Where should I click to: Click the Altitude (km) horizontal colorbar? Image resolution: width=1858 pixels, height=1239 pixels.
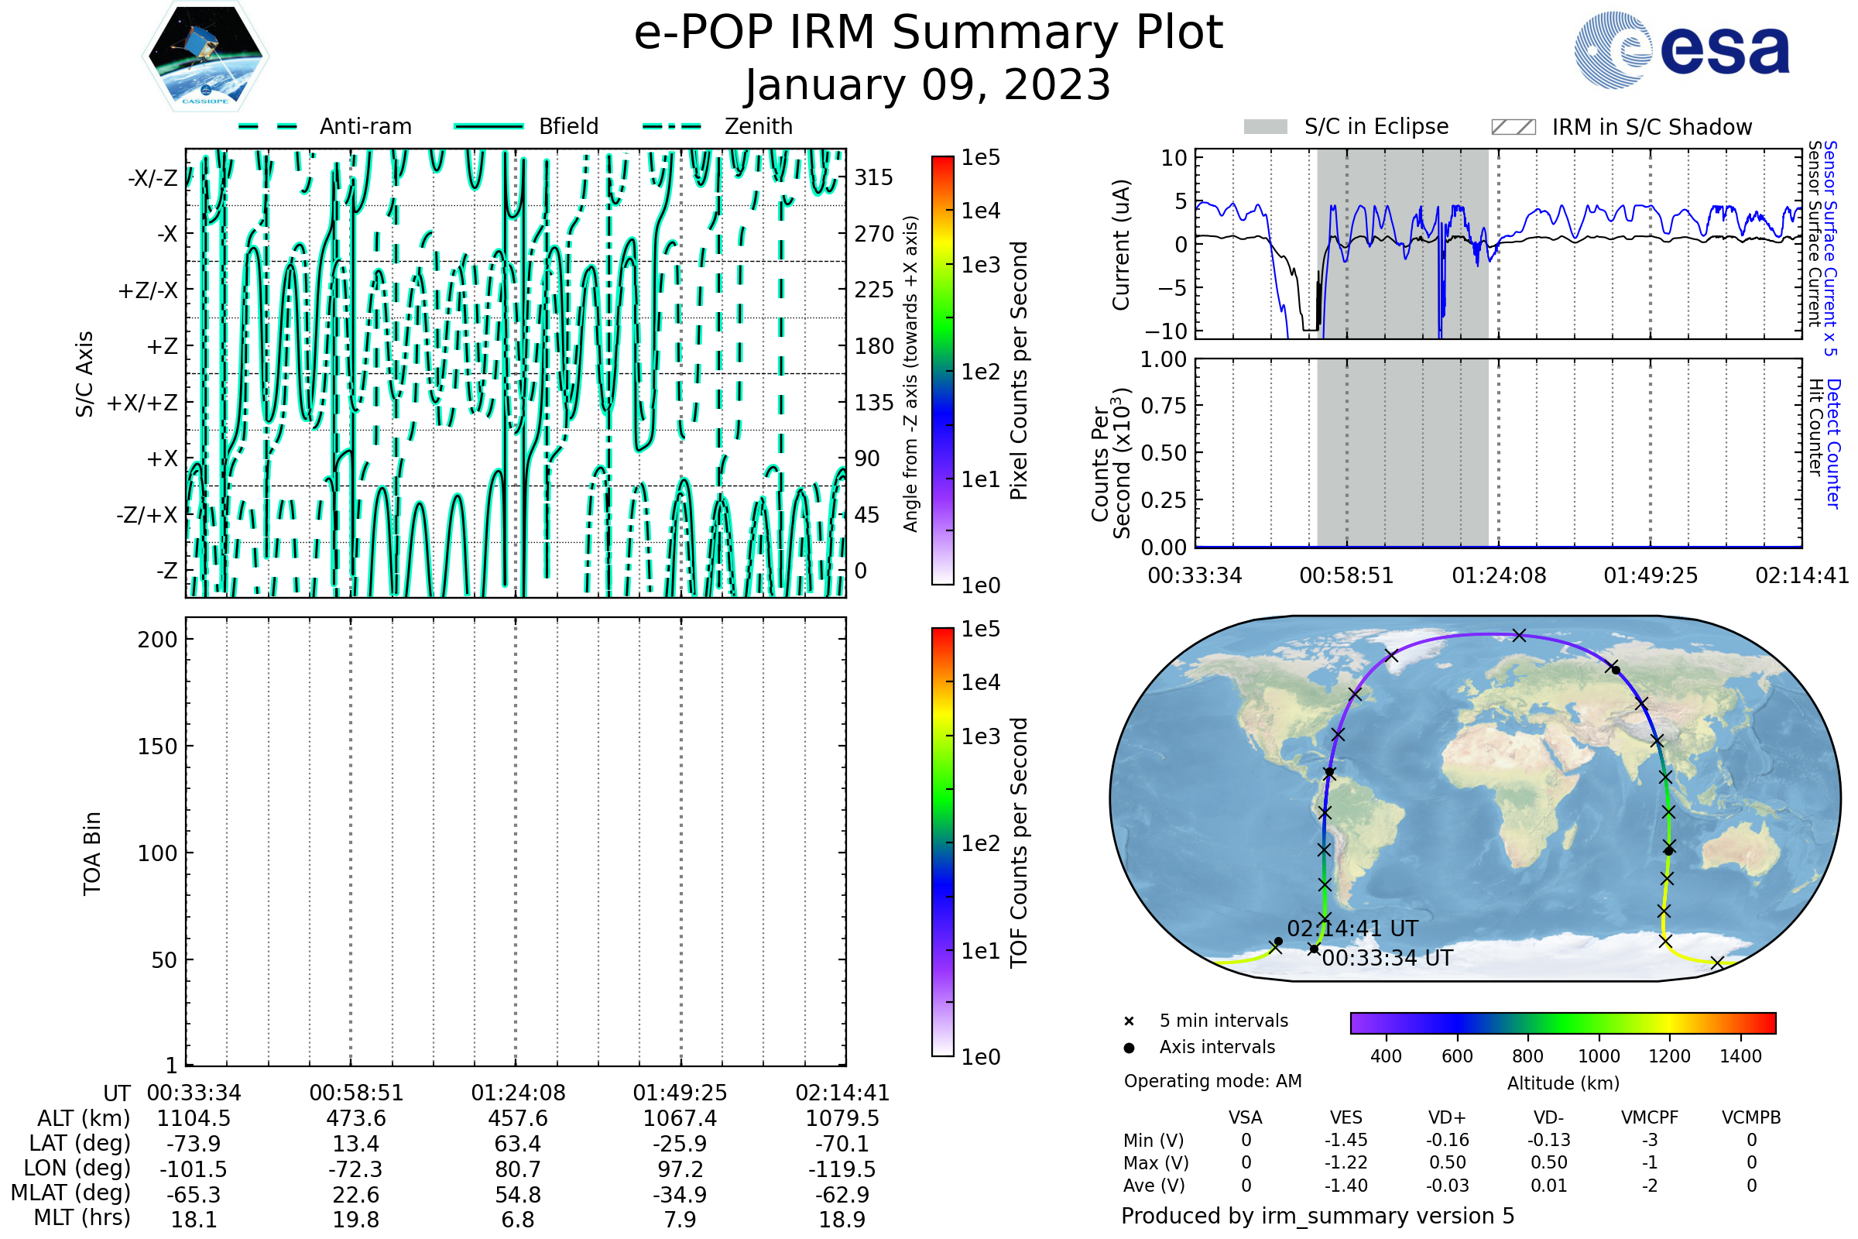1562,1022
